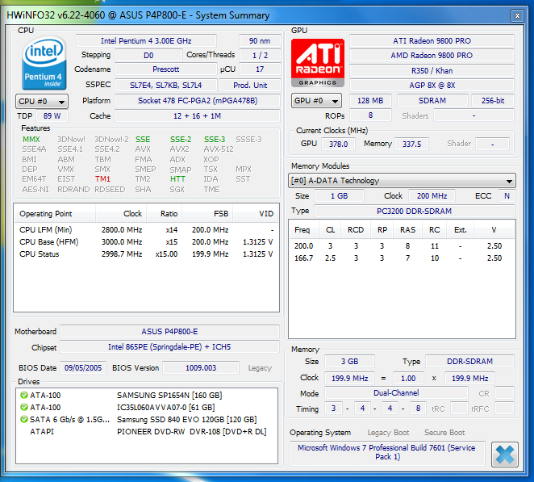Select the PIONEER DVD-RW DVR-108 drive row
534x482 pixels.
147,432
